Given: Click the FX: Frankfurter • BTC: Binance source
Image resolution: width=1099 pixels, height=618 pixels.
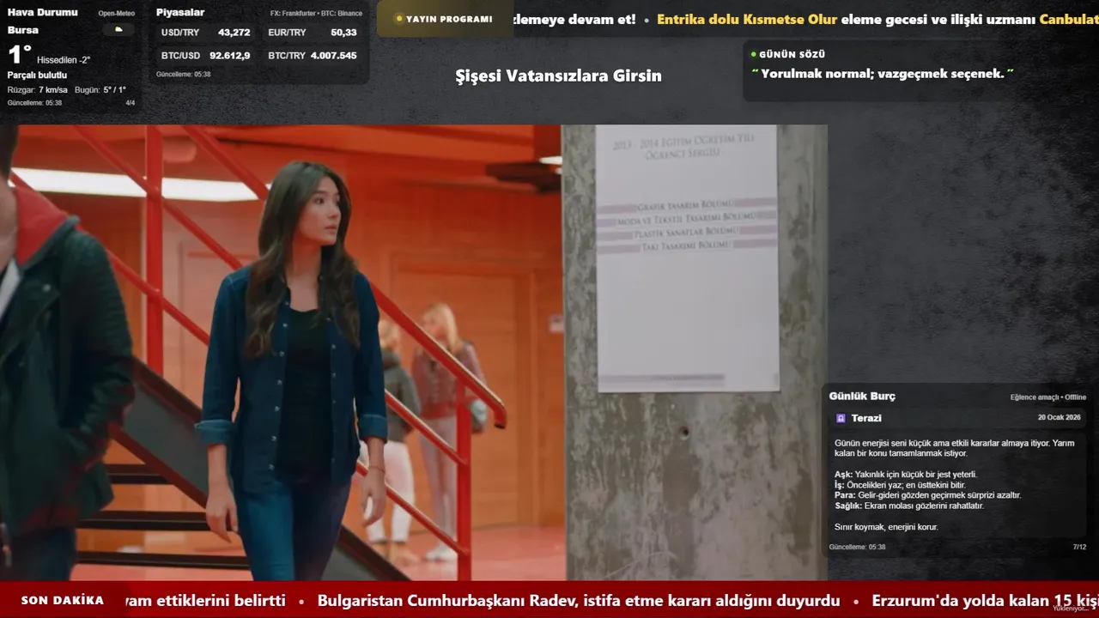Looking at the screenshot, I should [x=316, y=14].
